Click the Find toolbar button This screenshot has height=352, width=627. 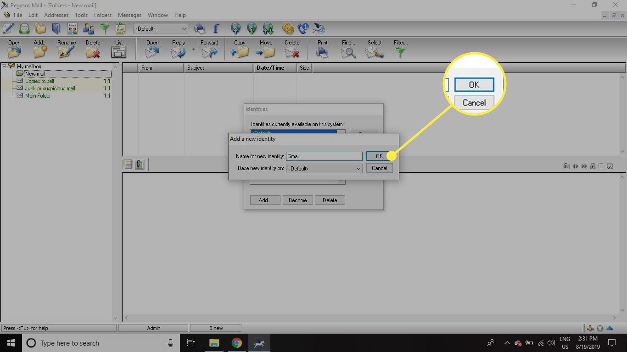[348, 49]
